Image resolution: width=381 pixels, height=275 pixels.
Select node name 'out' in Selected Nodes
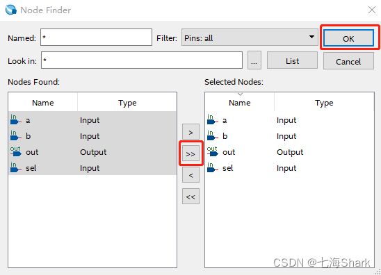229,152
